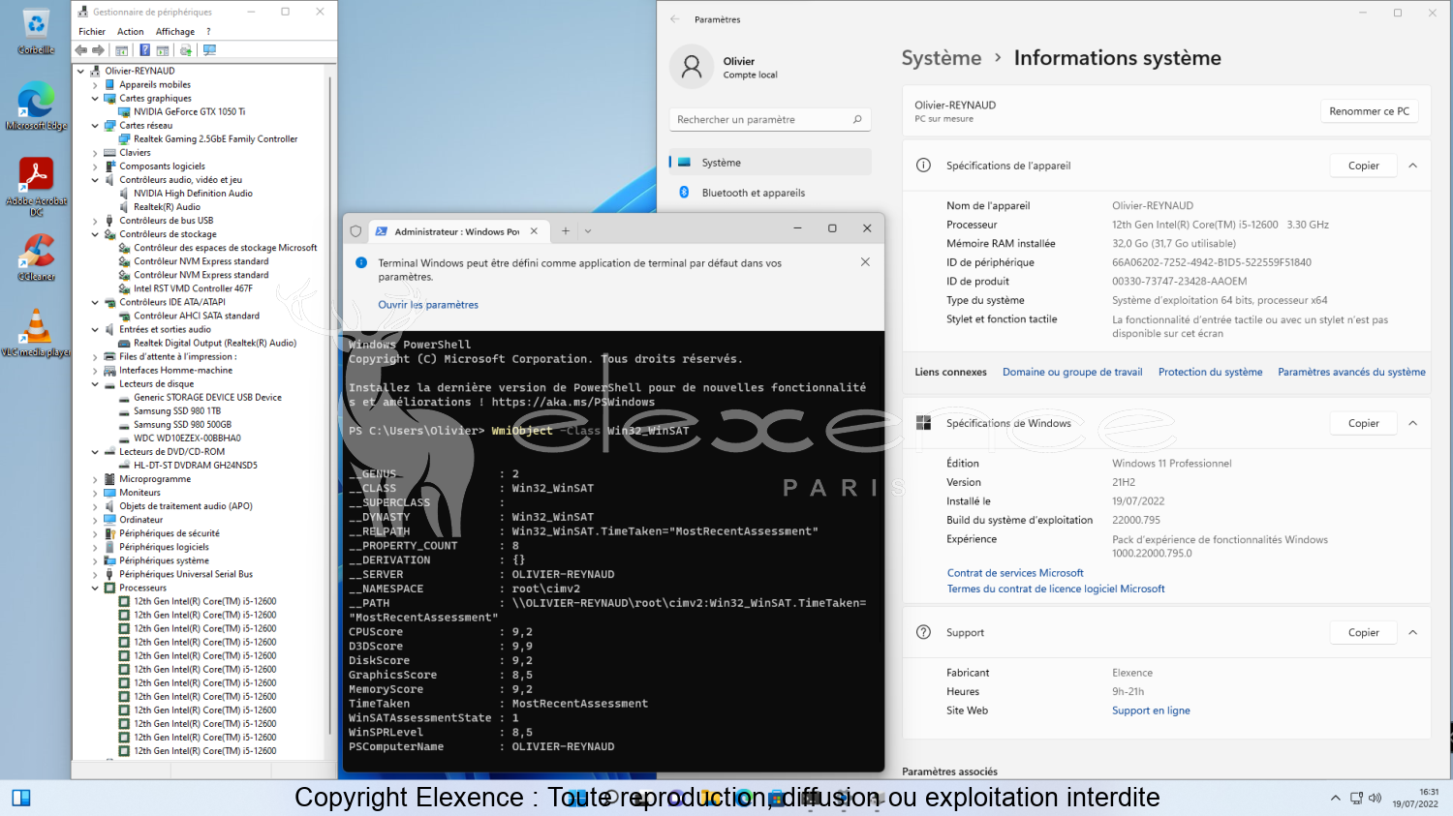The height and width of the screenshot is (816, 1453).
Task: Open the ? help menu in Device Manager
Action: pyautogui.click(x=208, y=32)
